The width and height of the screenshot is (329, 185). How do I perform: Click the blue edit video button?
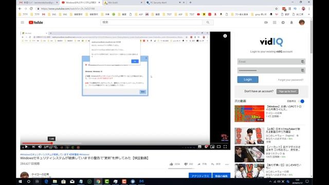221,176
